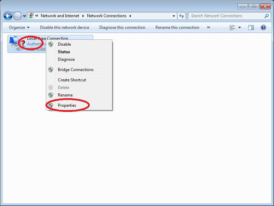
Task: Click the Search Network Connections field
Action: click(227, 16)
